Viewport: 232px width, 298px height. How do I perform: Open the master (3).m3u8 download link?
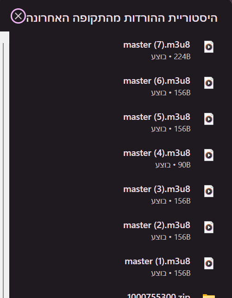click(157, 189)
